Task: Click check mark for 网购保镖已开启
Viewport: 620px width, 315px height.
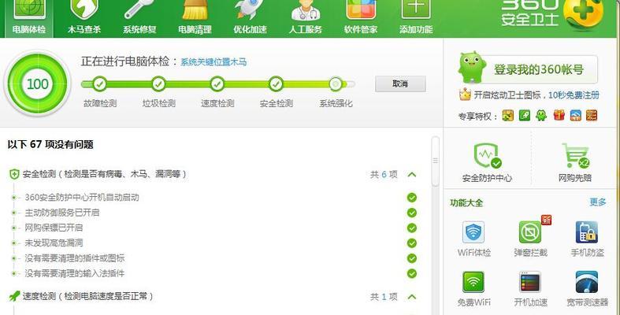Action: point(412,228)
